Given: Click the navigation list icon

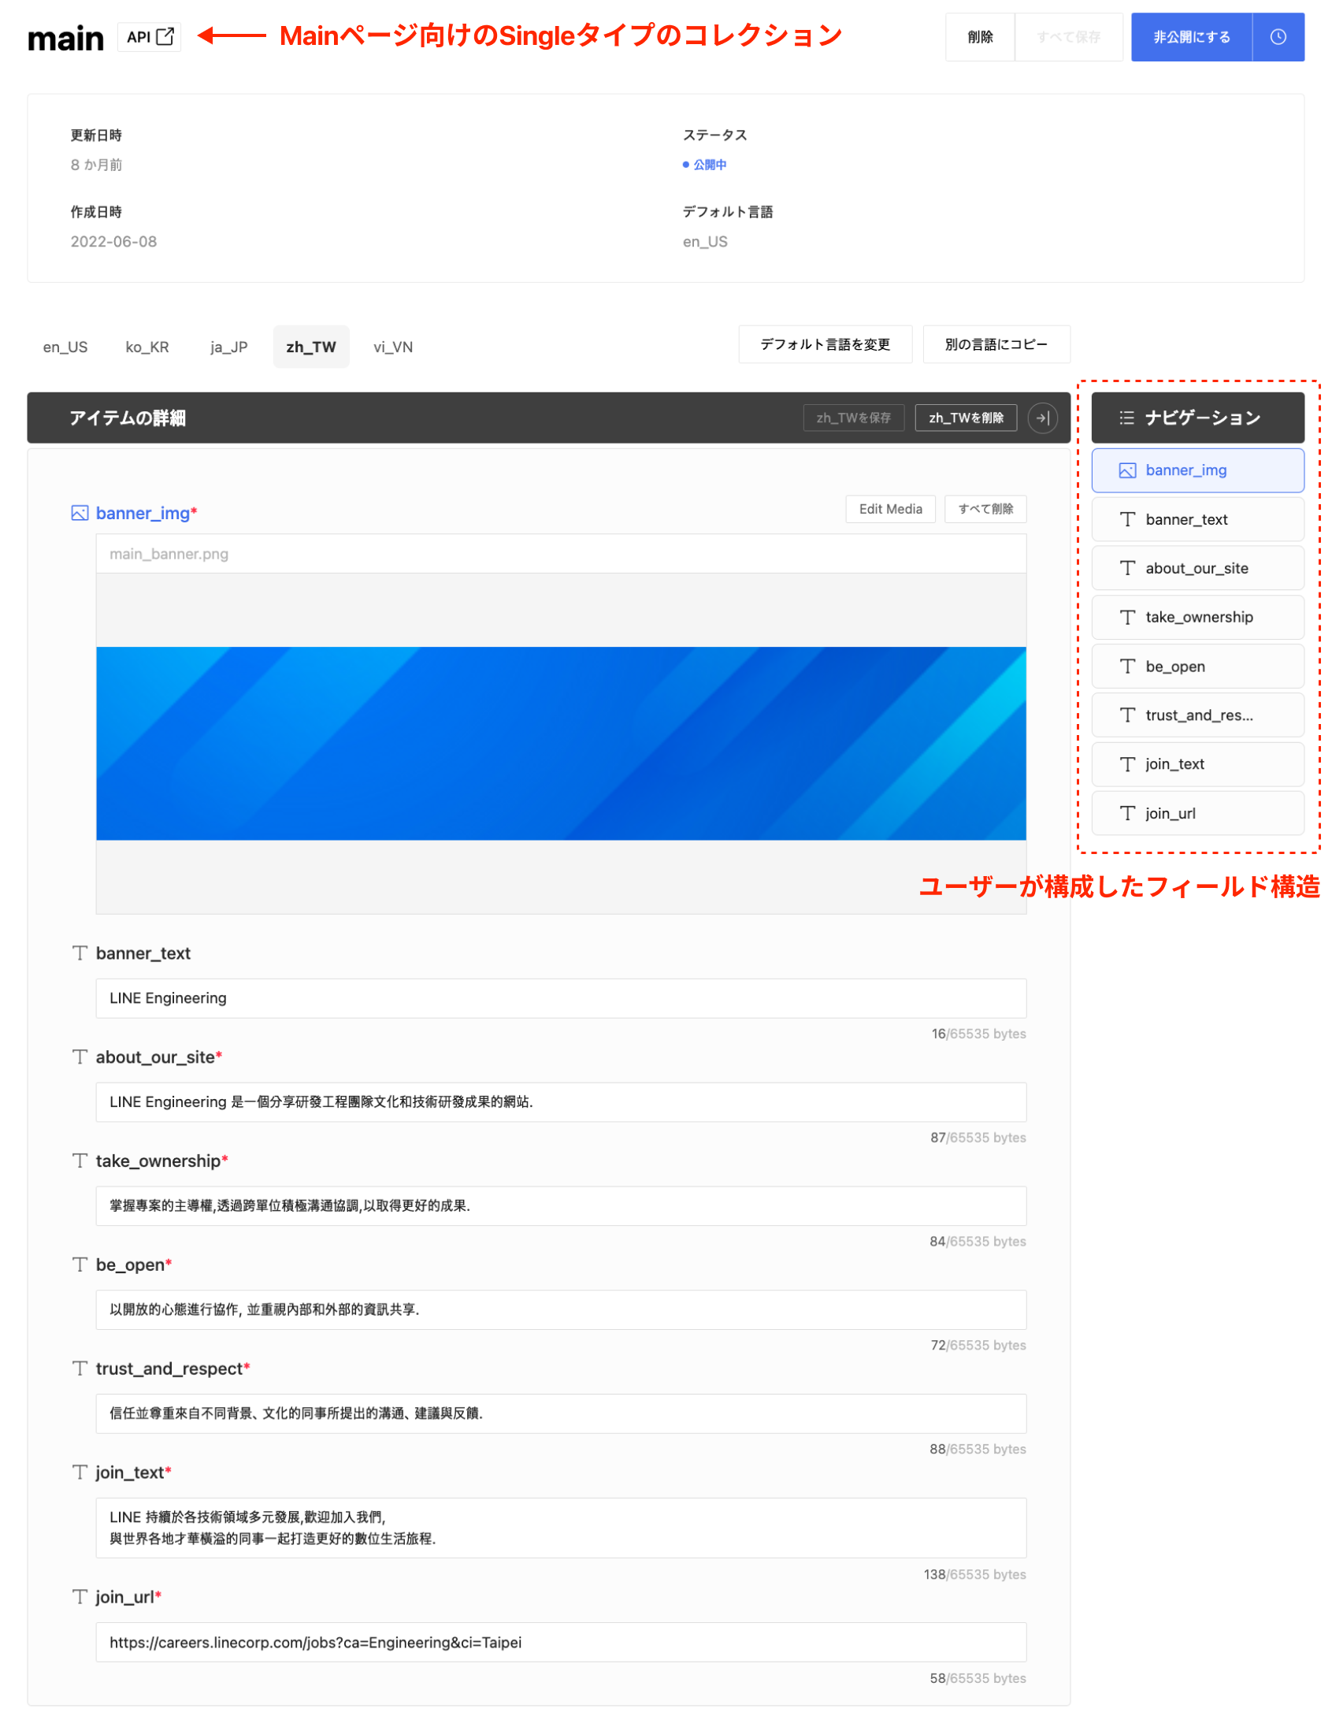Looking at the screenshot, I should tap(1126, 418).
